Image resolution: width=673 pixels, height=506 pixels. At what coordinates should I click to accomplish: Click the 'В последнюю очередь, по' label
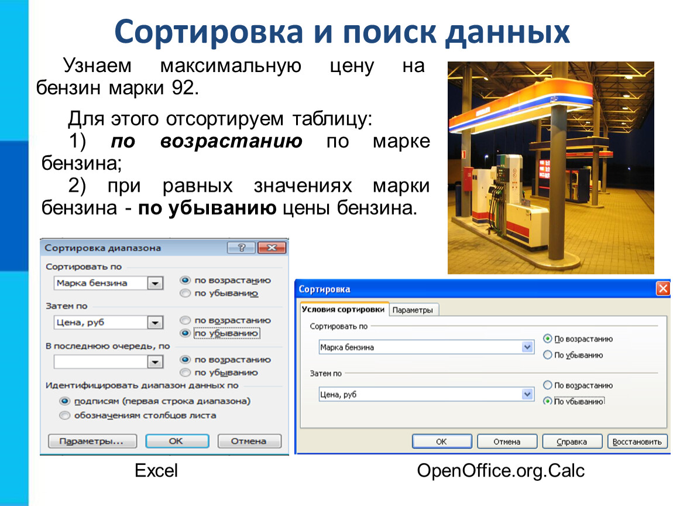pyautogui.click(x=108, y=346)
